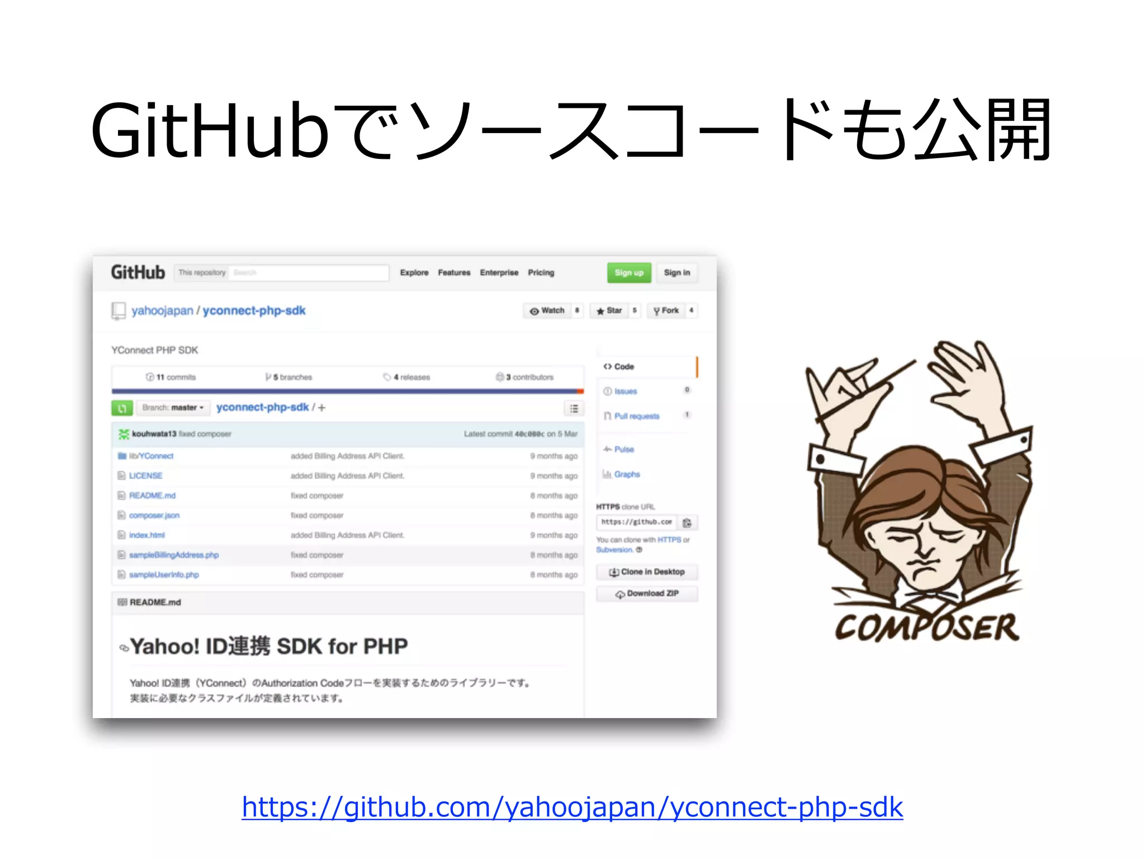Select the Code tab in sidebar
Screen dimensions: 1145x859
point(647,367)
